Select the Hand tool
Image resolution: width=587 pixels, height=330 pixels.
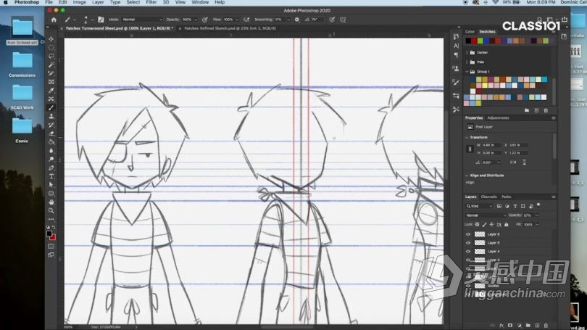(51, 202)
